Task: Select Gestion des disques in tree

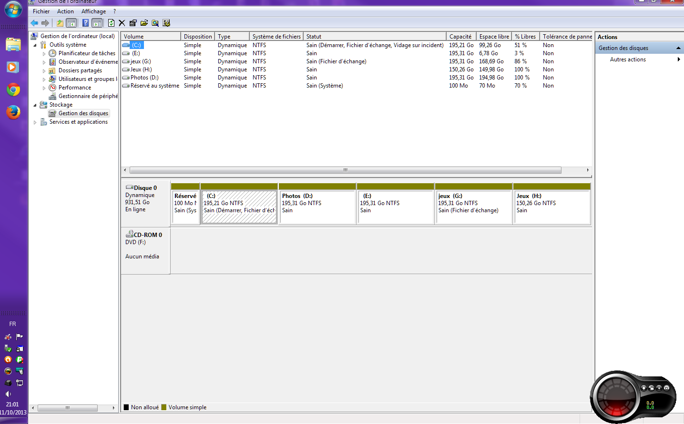Action: 83,113
